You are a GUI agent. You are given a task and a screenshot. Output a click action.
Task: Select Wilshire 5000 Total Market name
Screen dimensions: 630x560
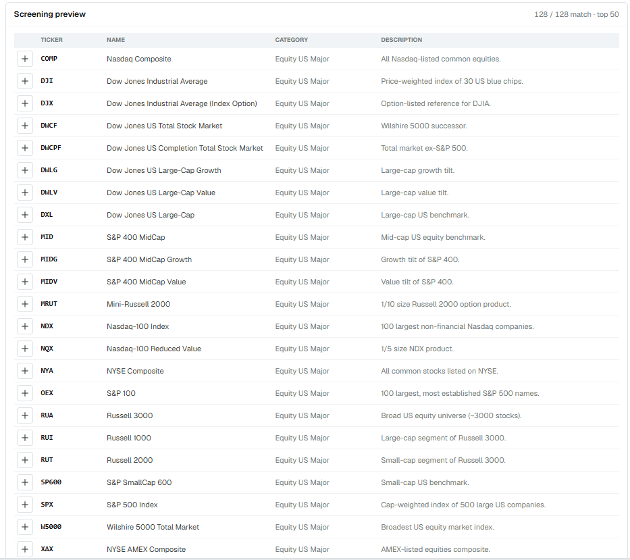(153, 528)
